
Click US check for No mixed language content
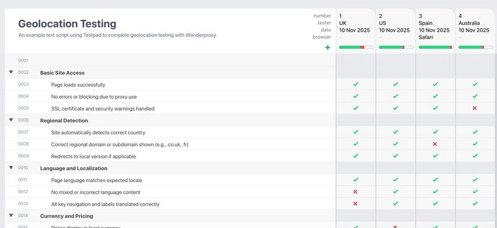395,192
